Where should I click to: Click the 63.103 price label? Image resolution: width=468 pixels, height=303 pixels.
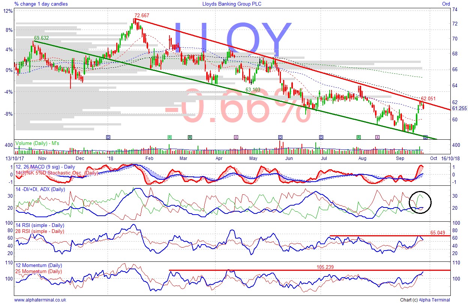(x=253, y=90)
